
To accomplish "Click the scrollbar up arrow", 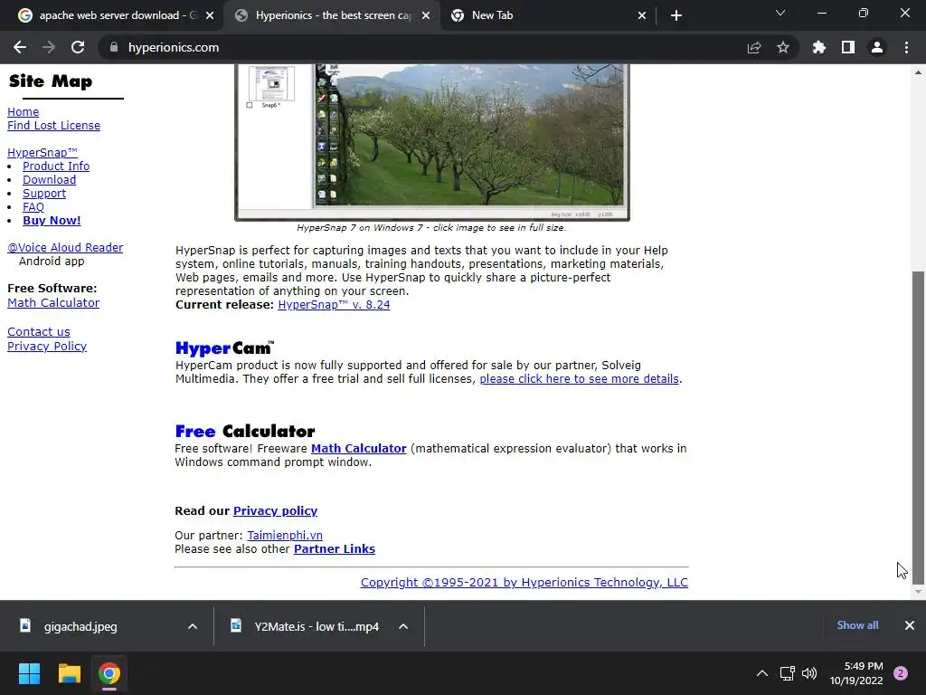I will pyautogui.click(x=918, y=72).
